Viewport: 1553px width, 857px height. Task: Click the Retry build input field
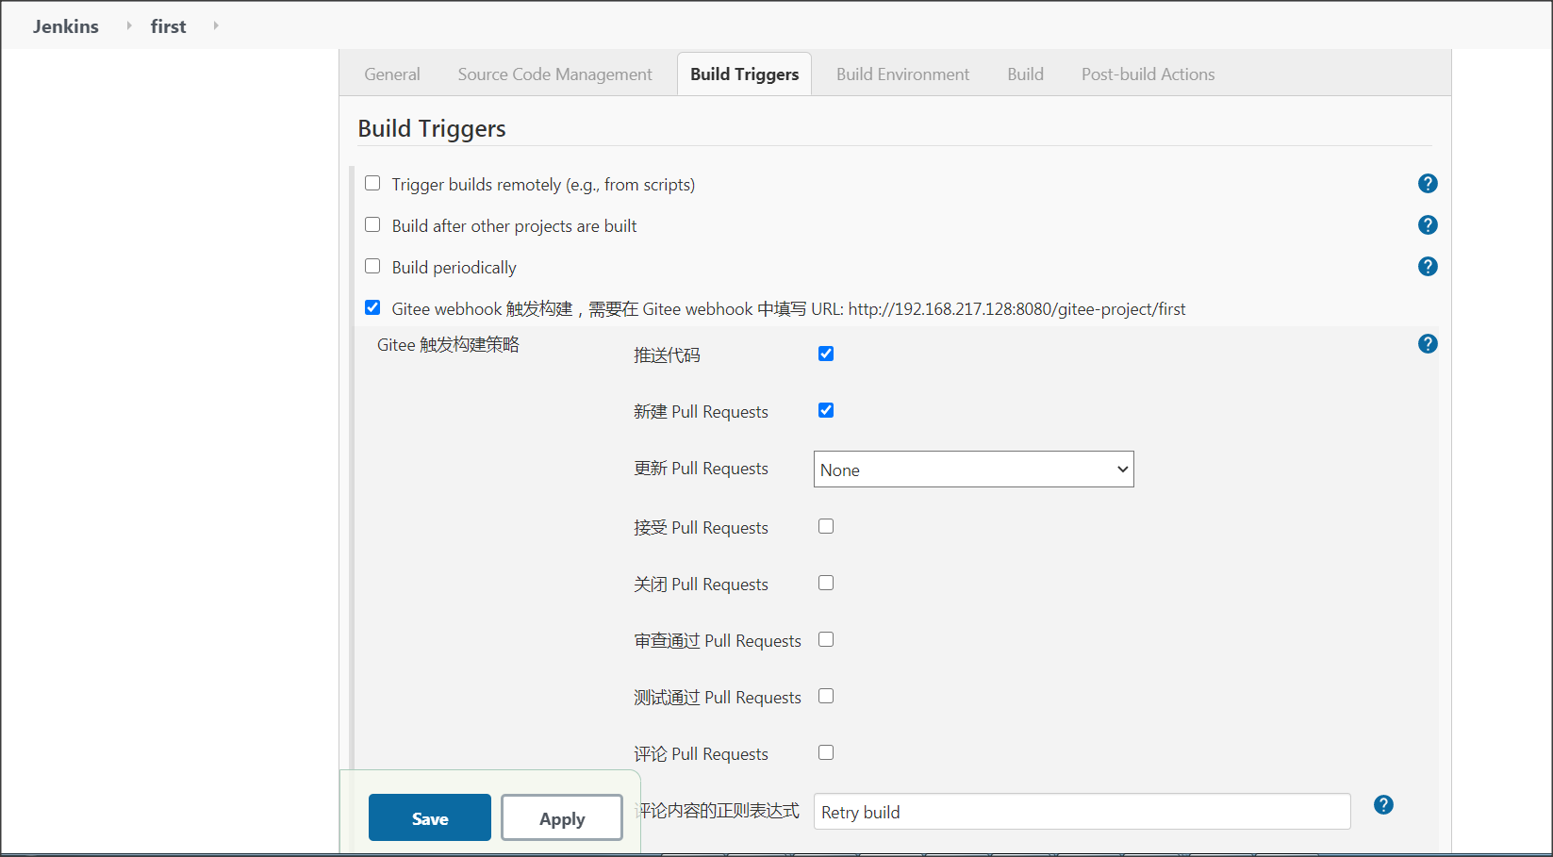pyautogui.click(x=1081, y=811)
